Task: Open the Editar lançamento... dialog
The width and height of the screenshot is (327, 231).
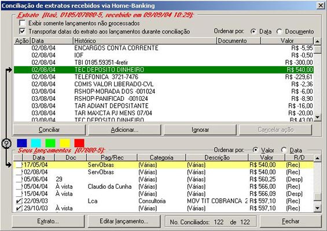Action: tap(124, 221)
